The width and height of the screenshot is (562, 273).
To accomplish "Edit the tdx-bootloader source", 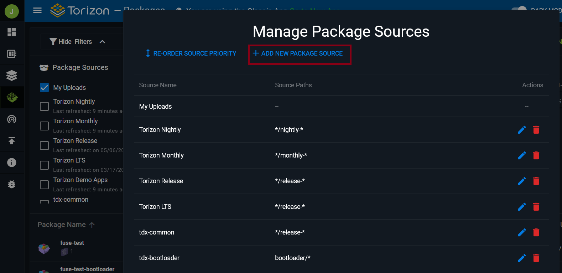I will pos(522,258).
